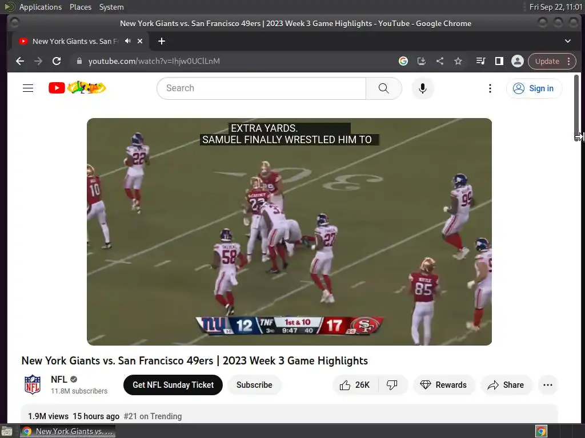Open Rewards for this video
This screenshot has width=585, height=438.
click(x=443, y=385)
